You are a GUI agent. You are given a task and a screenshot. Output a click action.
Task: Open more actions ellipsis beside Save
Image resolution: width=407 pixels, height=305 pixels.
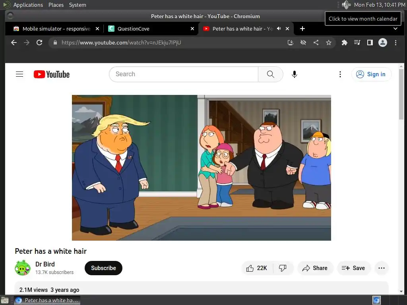[382, 268]
